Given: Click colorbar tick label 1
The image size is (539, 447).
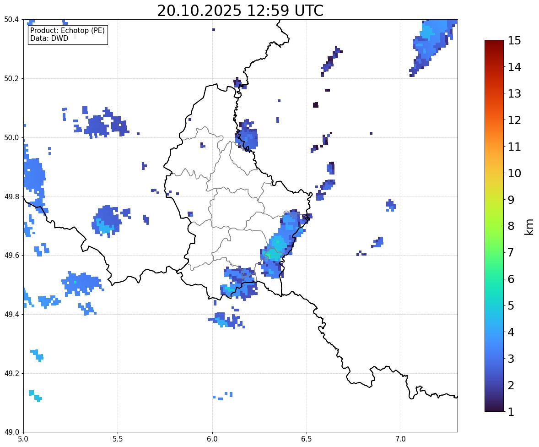Looking at the screenshot, I should [511, 412].
